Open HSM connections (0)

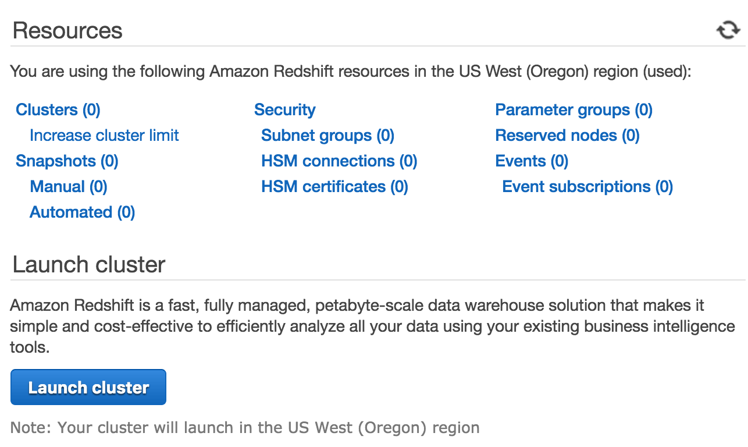click(x=339, y=161)
